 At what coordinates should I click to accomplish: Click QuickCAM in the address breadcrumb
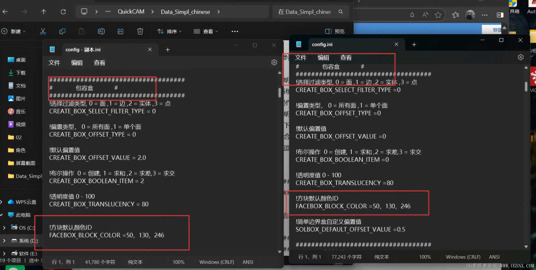(x=131, y=12)
